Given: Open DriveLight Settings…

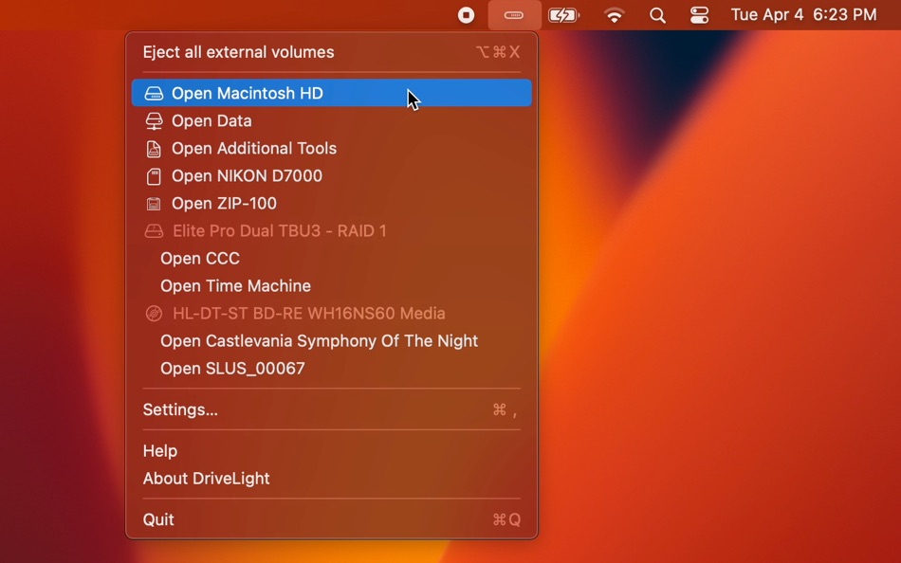Looking at the screenshot, I should (332, 409).
